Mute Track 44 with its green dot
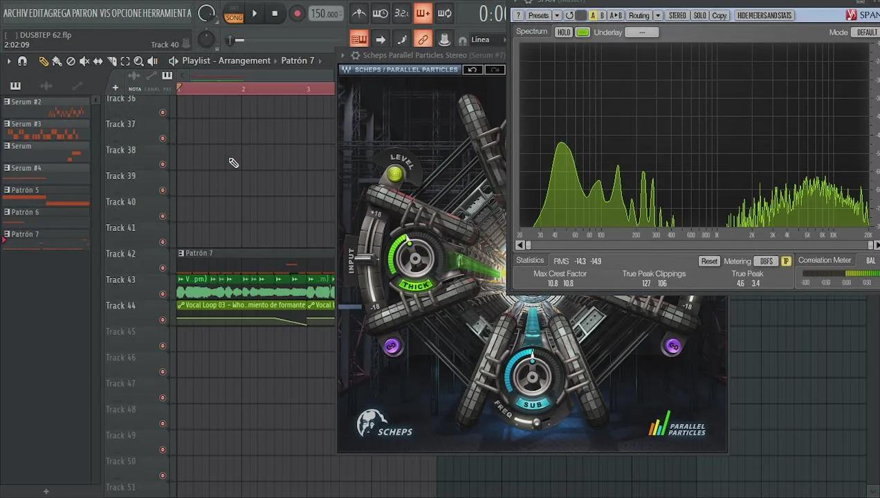This screenshot has height=498, width=880. tap(163, 320)
